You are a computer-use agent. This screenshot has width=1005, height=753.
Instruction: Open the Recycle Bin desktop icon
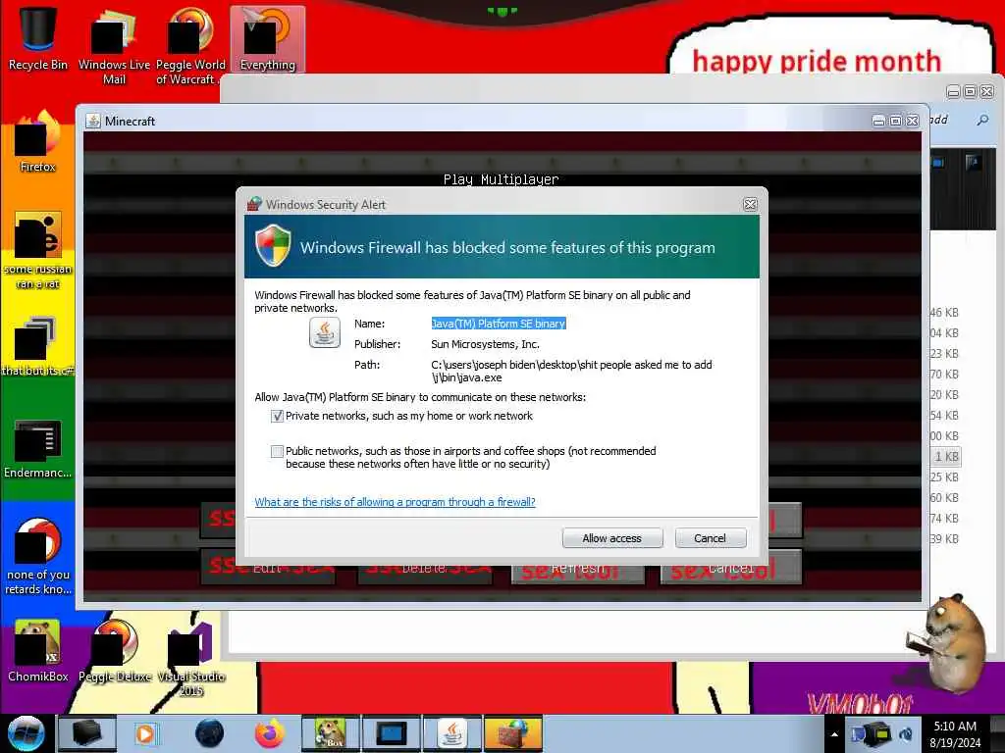pos(37,38)
